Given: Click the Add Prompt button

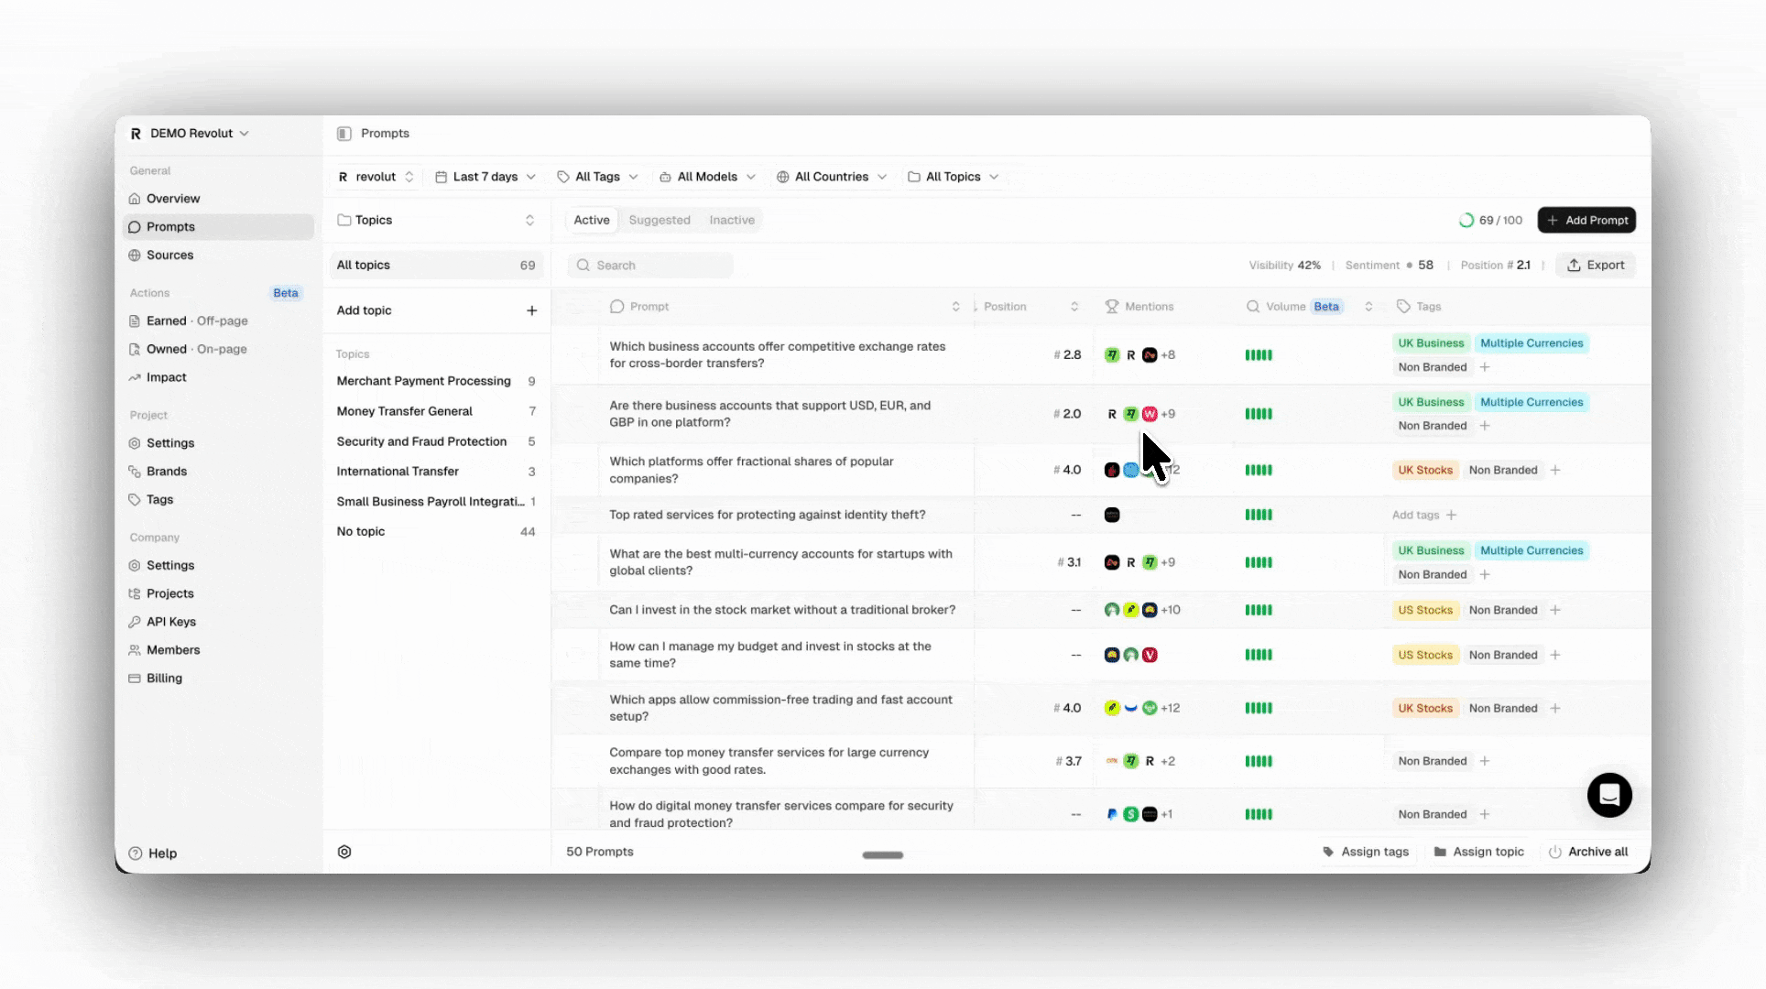Looking at the screenshot, I should 1586,220.
